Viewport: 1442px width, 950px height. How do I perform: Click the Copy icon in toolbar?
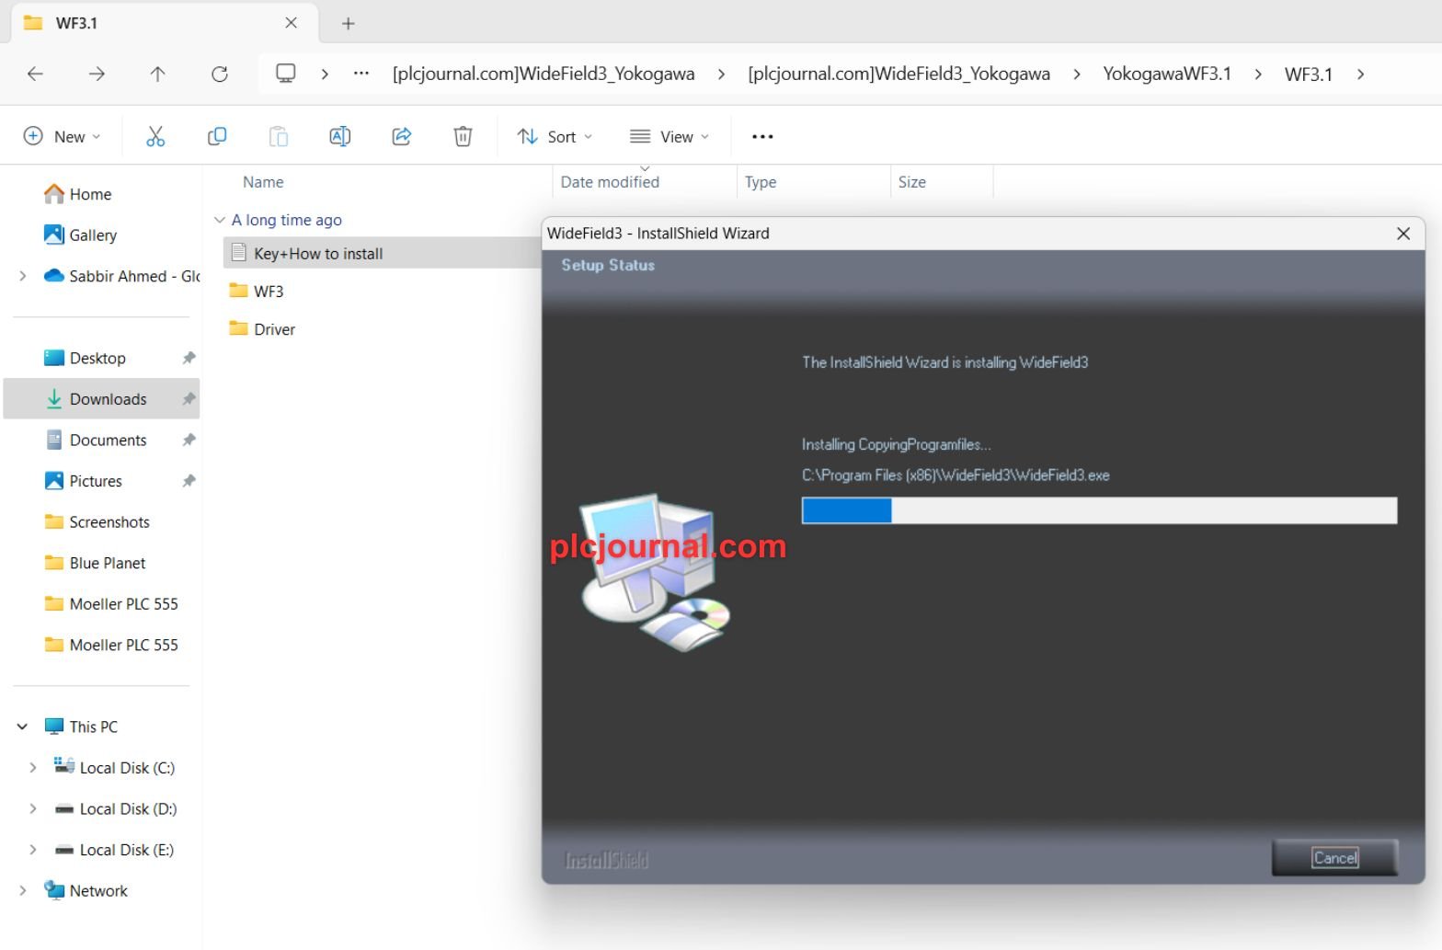click(x=217, y=136)
